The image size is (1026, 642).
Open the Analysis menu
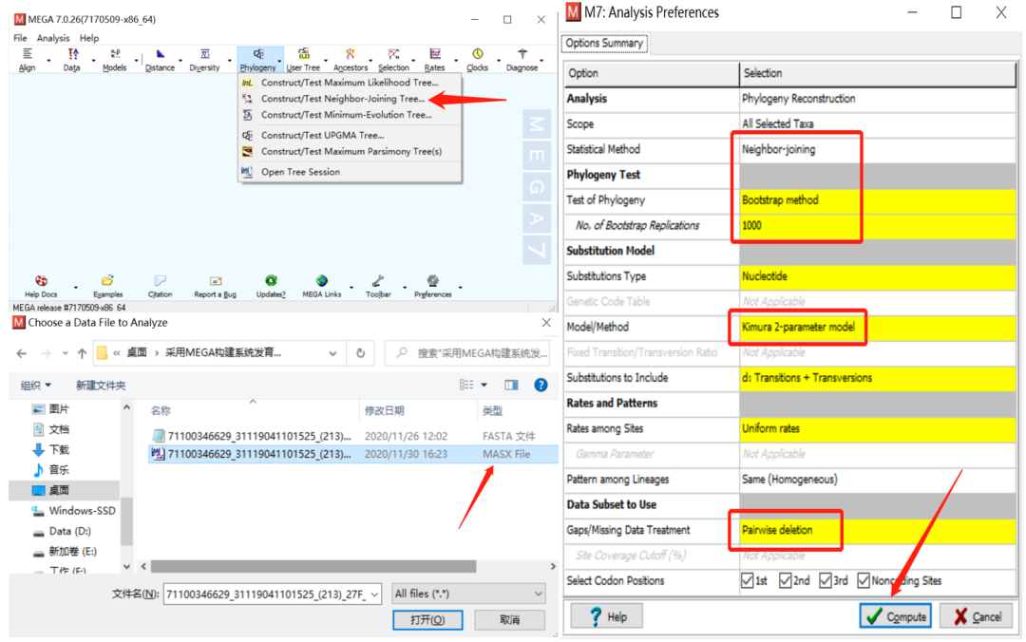(x=53, y=38)
